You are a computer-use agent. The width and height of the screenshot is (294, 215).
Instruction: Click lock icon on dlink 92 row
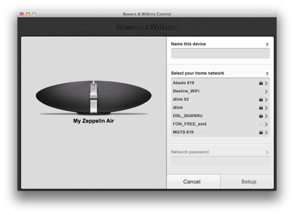(261, 99)
